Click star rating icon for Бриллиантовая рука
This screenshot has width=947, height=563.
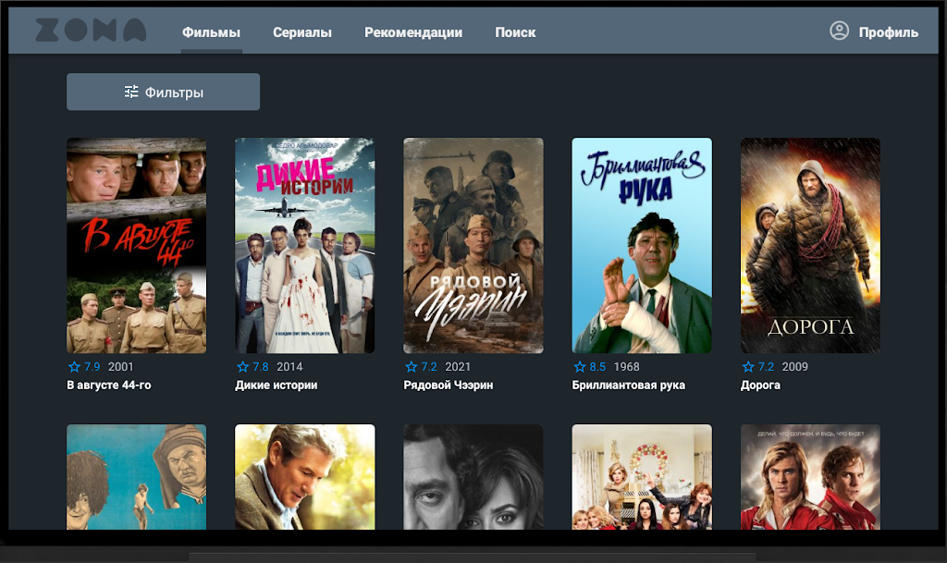coord(580,367)
